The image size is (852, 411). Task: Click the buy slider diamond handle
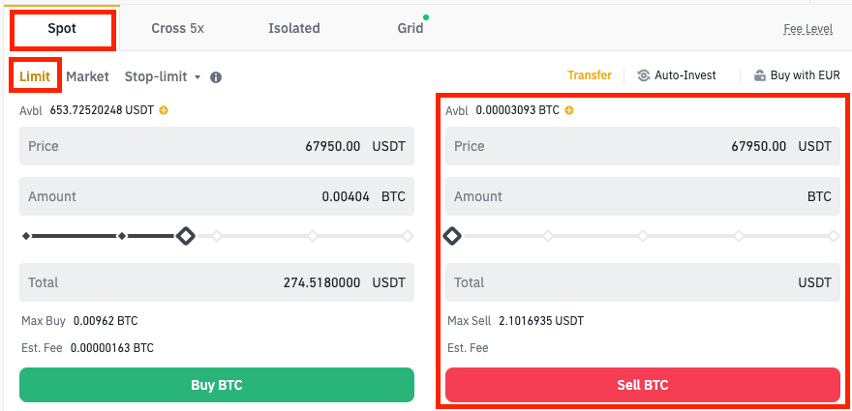(x=185, y=235)
